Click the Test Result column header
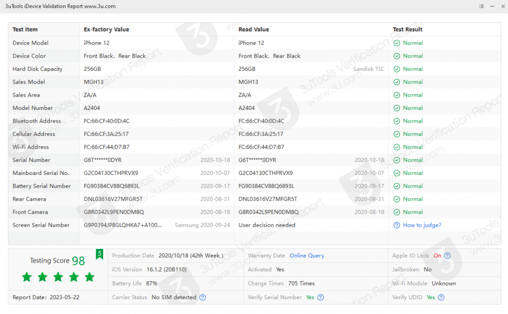The width and height of the screenshot is (508, 314). 407,30
